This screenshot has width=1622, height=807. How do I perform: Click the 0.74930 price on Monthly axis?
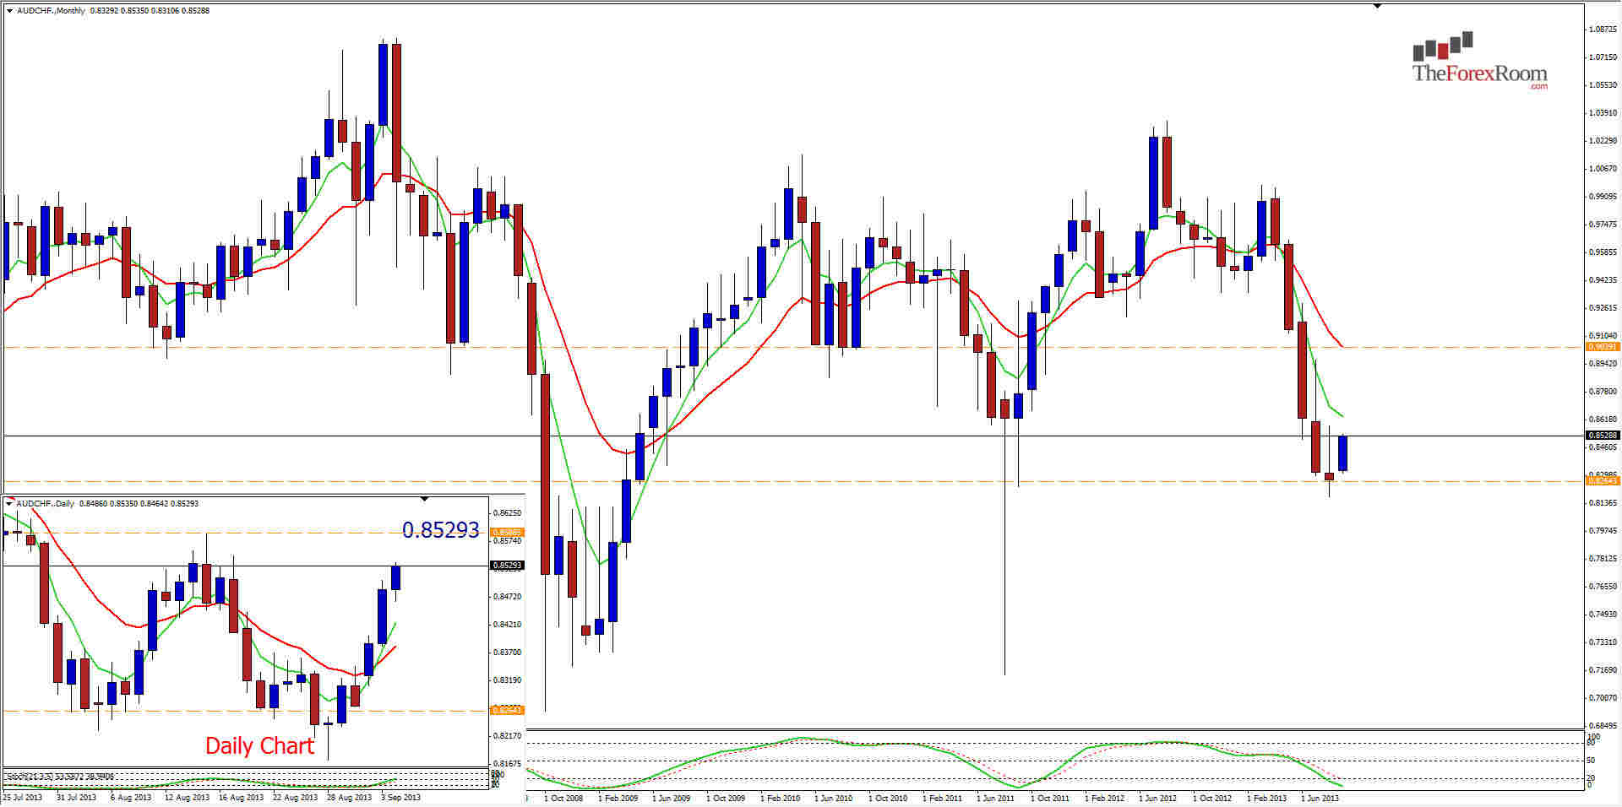click(1603, 615)
